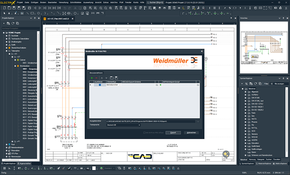Open Kennung tab in Symbol-Explorer
The image size is (290, 175).
(252, 159)
